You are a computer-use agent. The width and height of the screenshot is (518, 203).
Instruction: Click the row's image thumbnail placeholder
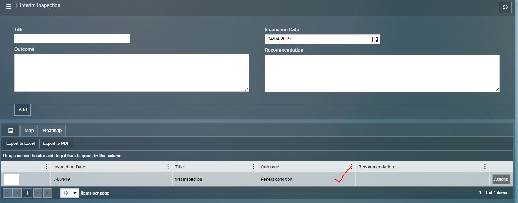tap(11, 180)
